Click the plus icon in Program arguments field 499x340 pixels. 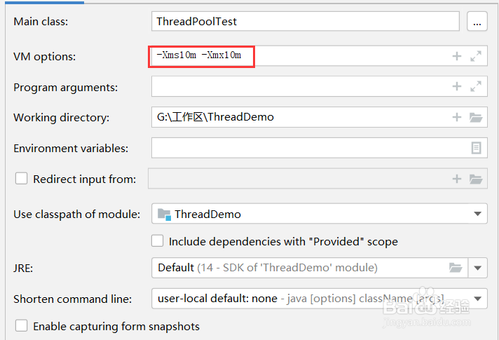456,87
